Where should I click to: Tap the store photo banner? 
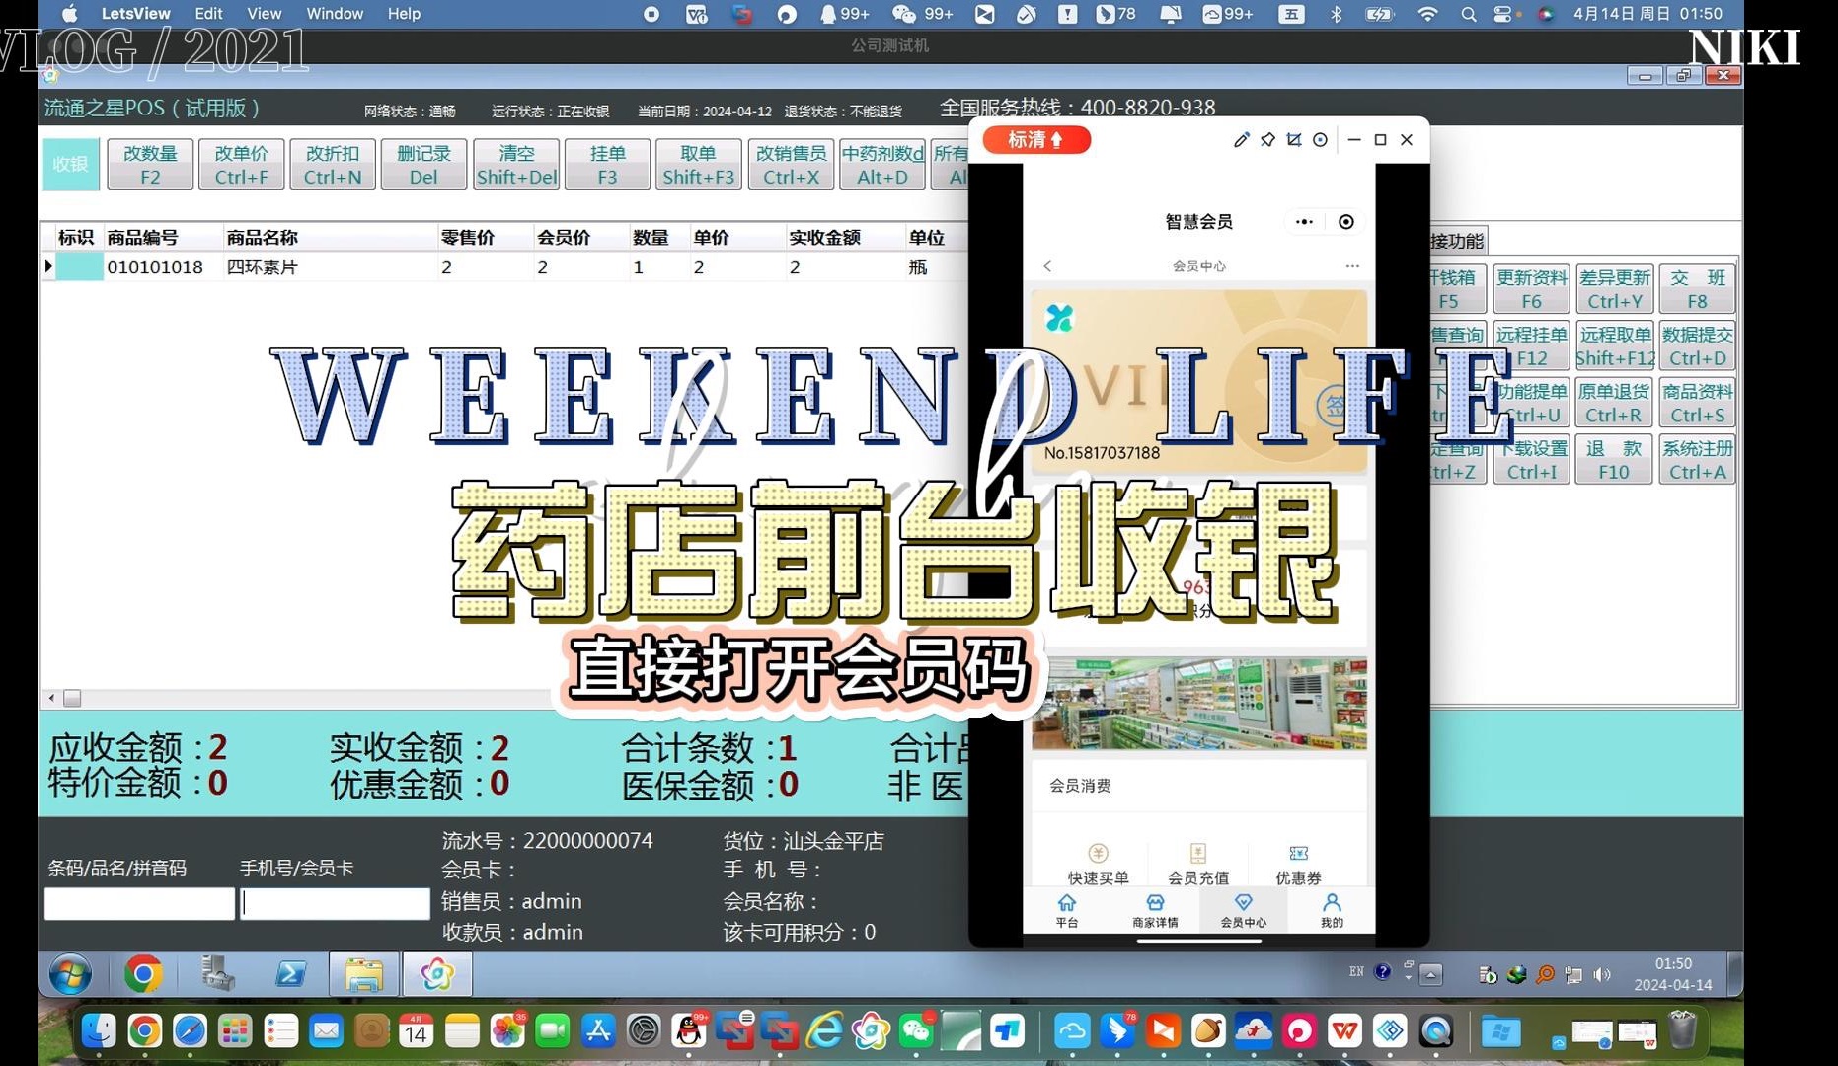[x=1199, y=704]
